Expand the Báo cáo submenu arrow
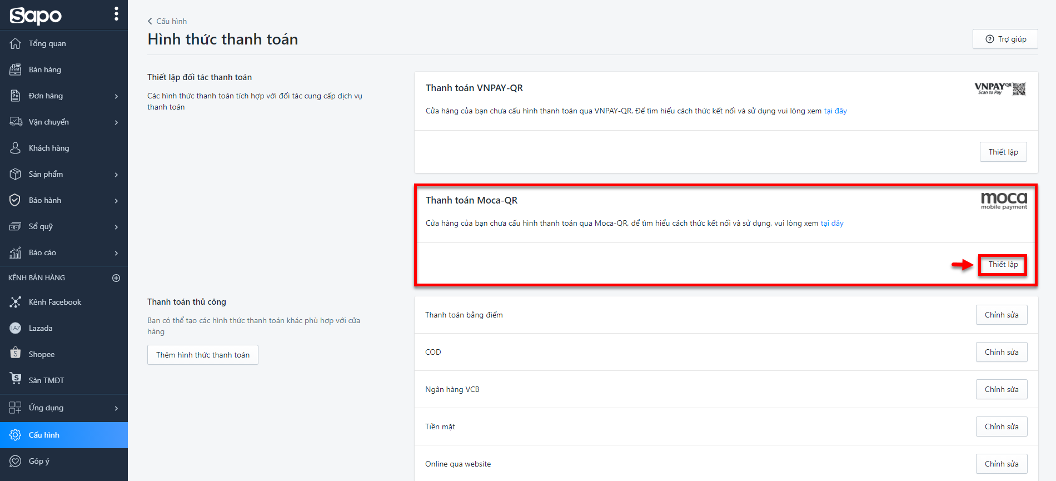 [x=116, y=253]
